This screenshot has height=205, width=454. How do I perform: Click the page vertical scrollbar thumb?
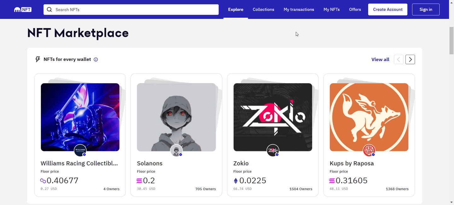click(451, 41)
